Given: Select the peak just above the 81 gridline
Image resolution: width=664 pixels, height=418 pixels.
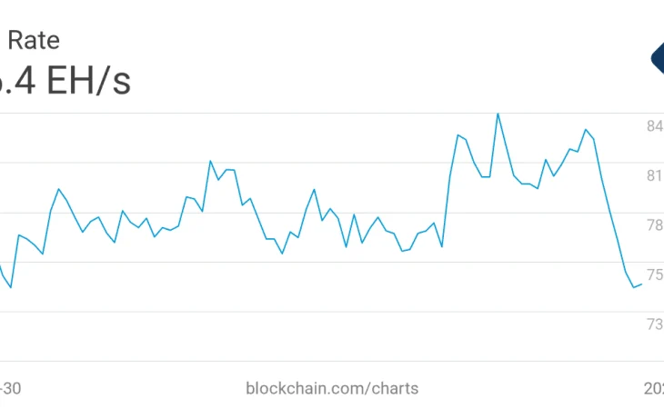Looking at the screenshot, I should tap(210, 161).
